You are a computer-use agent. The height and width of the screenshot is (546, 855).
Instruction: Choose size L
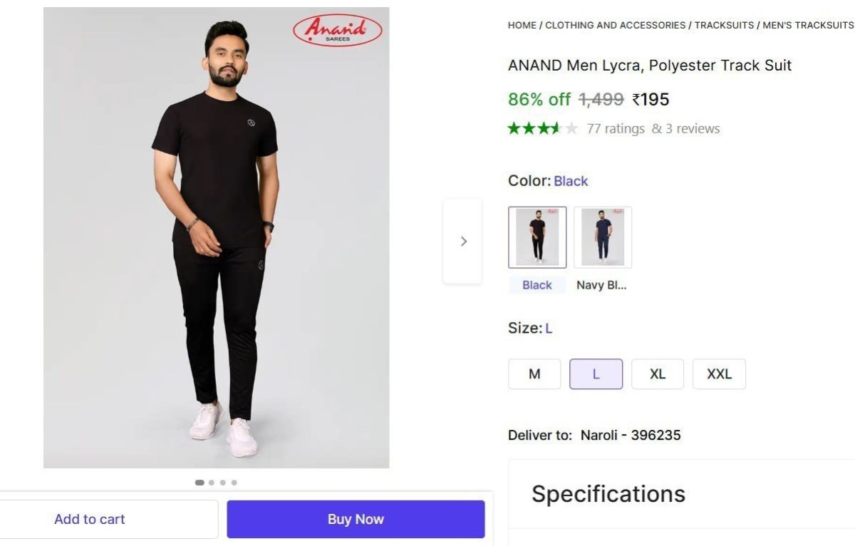click(x=596, y=374)
